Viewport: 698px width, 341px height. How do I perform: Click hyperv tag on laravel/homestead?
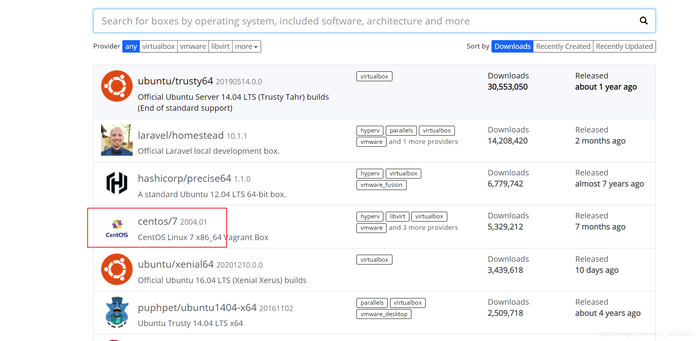pos(370,130)
